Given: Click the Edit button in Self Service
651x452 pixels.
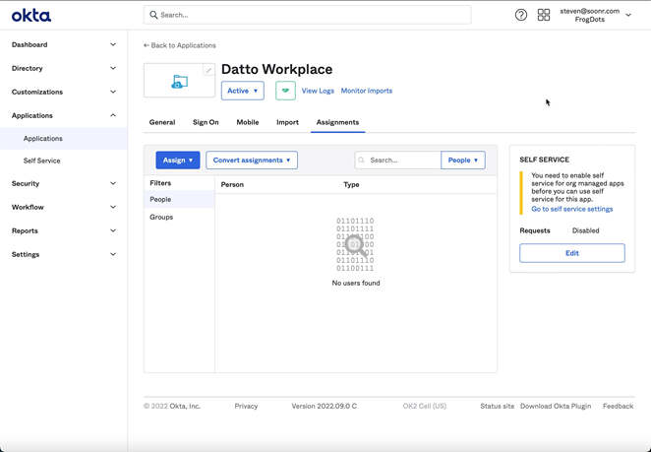Looking at the screenshot, I should (571, 253).
